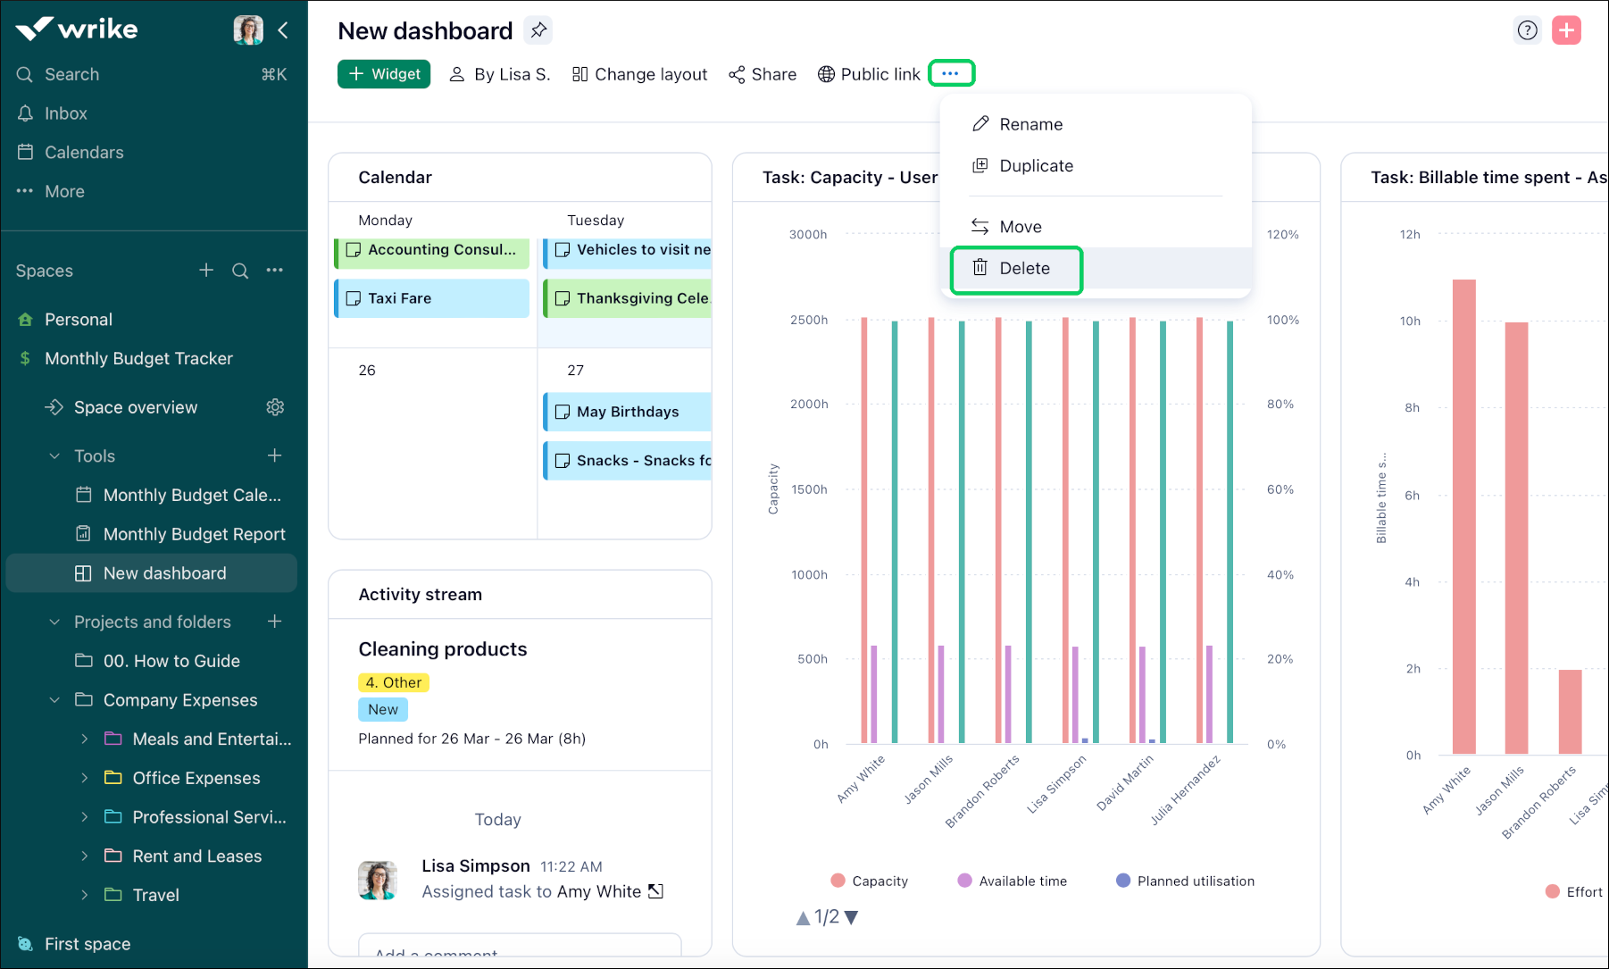This screenshot has height=969, width=1609.
Task: Open task link icon next to Amy White
Action: [655, 891]
